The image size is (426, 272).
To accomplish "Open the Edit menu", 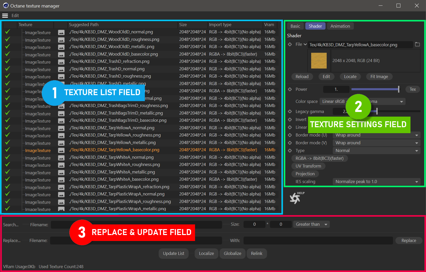I will point(15,16).
